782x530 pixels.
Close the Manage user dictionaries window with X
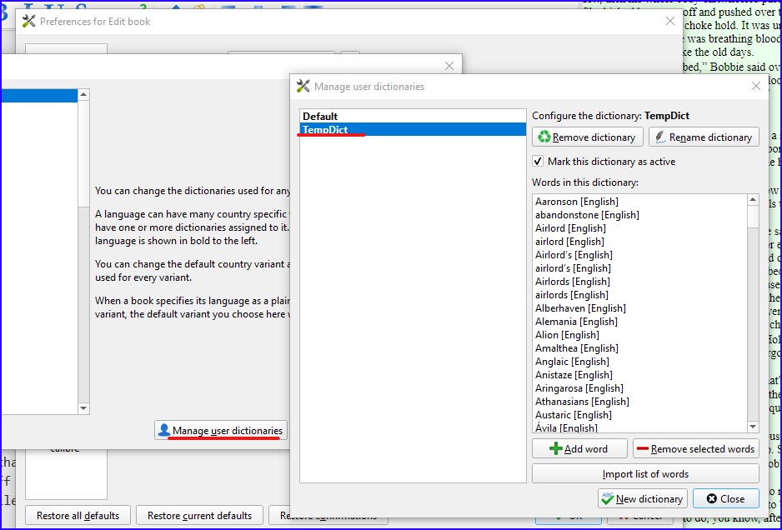756,87
